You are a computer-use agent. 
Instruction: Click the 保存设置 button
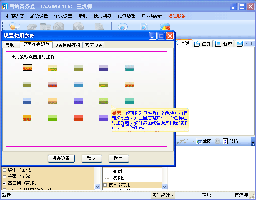coord(61,158)
